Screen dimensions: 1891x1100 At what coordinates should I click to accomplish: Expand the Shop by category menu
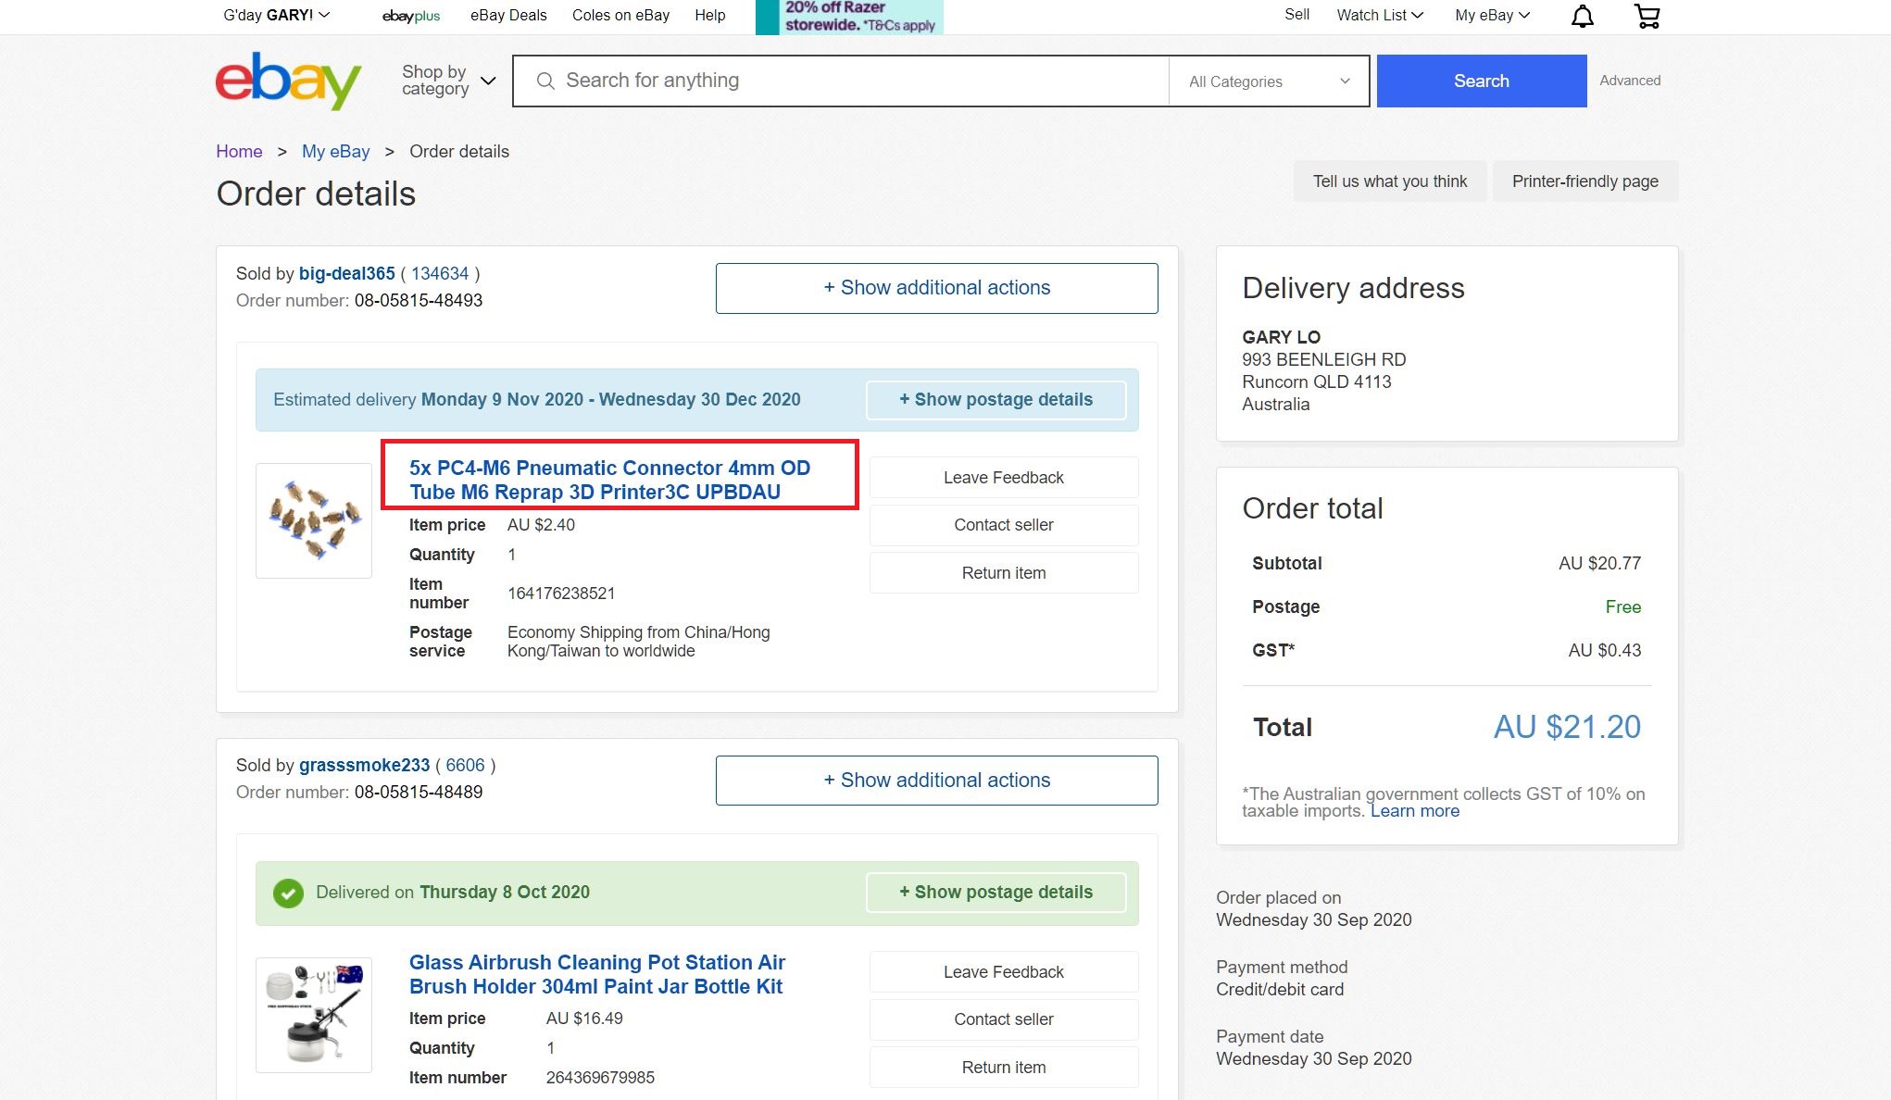pyautogui.click(x=448, y=81)
